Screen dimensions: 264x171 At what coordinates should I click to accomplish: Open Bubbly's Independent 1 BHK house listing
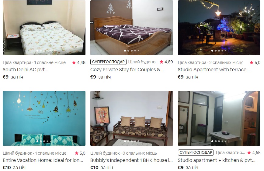pos(131,160)
